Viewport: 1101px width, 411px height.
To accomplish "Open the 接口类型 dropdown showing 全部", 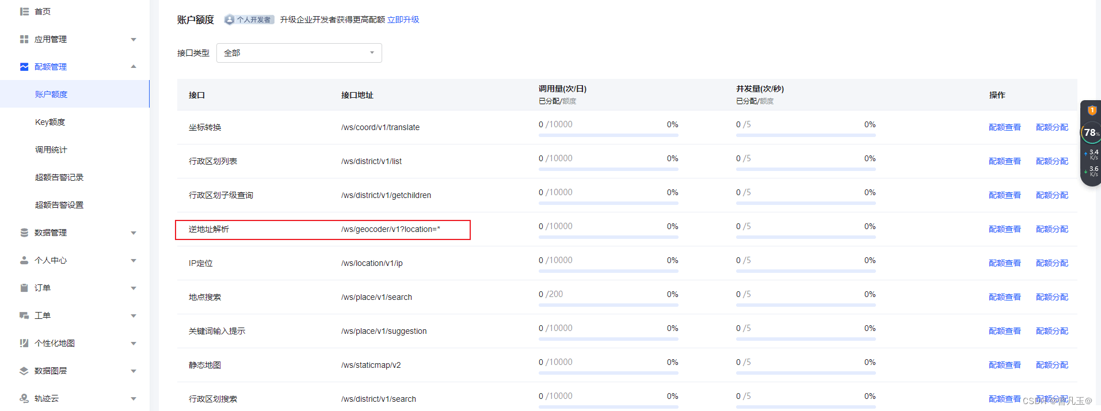I will pos(299,53).
